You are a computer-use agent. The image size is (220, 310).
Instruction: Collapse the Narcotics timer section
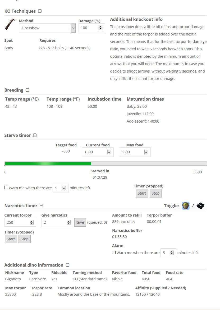click(41, 206)
